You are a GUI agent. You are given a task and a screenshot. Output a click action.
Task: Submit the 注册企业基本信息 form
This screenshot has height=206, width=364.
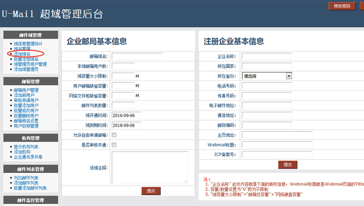tap(288, 165)
